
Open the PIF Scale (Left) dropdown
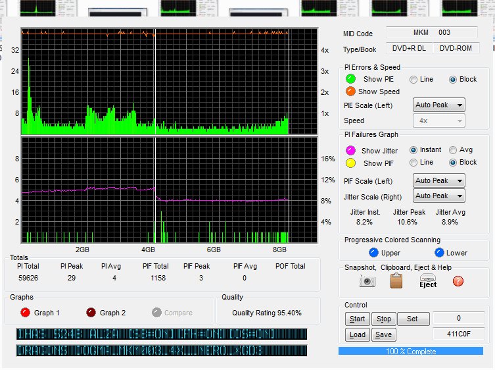coord(438,180)
